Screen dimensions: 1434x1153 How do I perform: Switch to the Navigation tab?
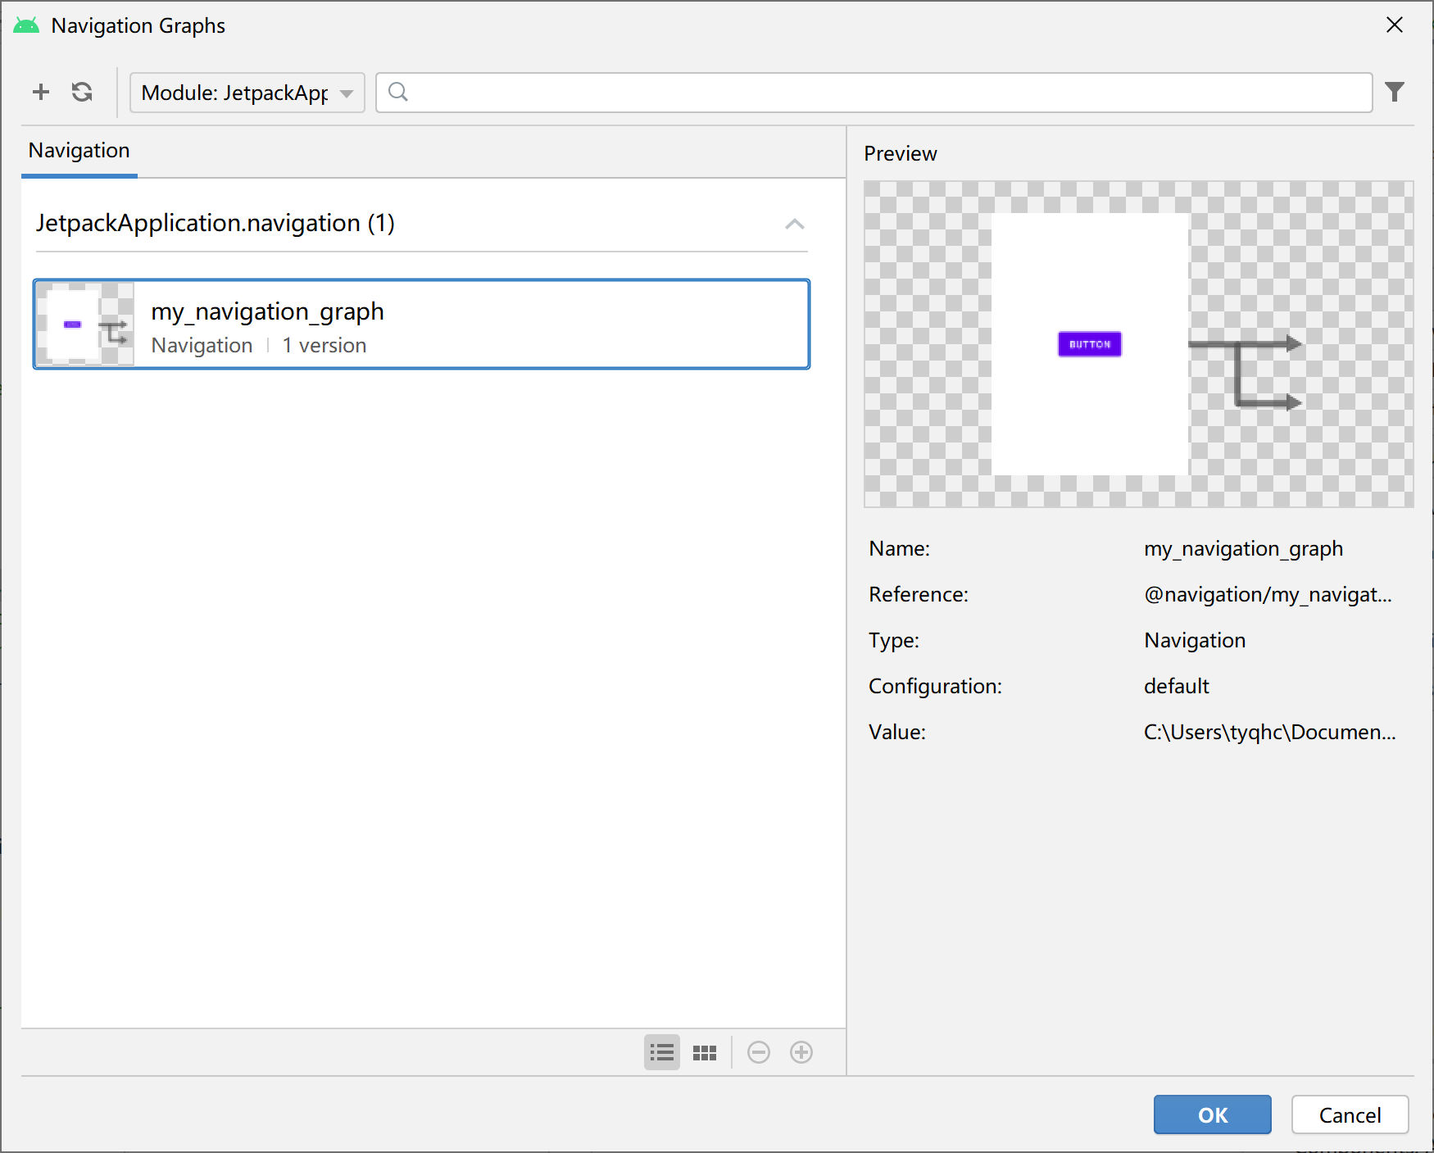79,151
